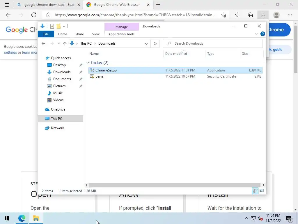298x224 pixels.
Task: Open the File ribbon tab
Action: [46, 34]
